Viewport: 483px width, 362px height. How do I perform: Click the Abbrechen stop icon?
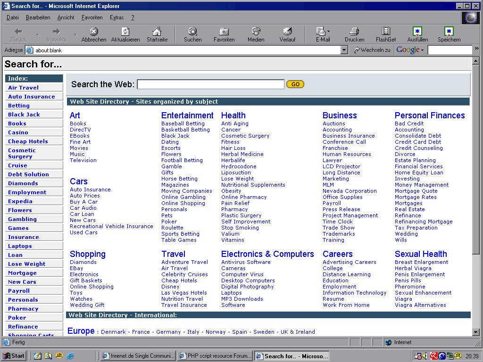coord(94,32)
